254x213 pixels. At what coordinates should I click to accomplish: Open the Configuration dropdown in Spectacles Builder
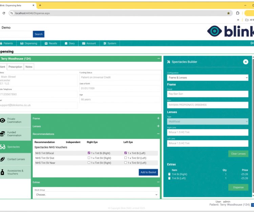208,78
